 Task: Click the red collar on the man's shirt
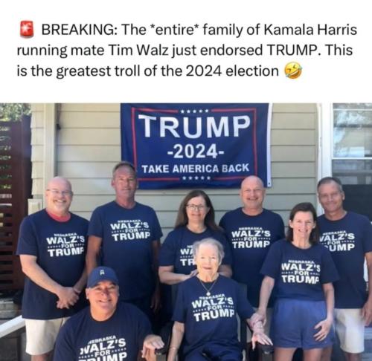pyautogui.click(x=58, y=216)
